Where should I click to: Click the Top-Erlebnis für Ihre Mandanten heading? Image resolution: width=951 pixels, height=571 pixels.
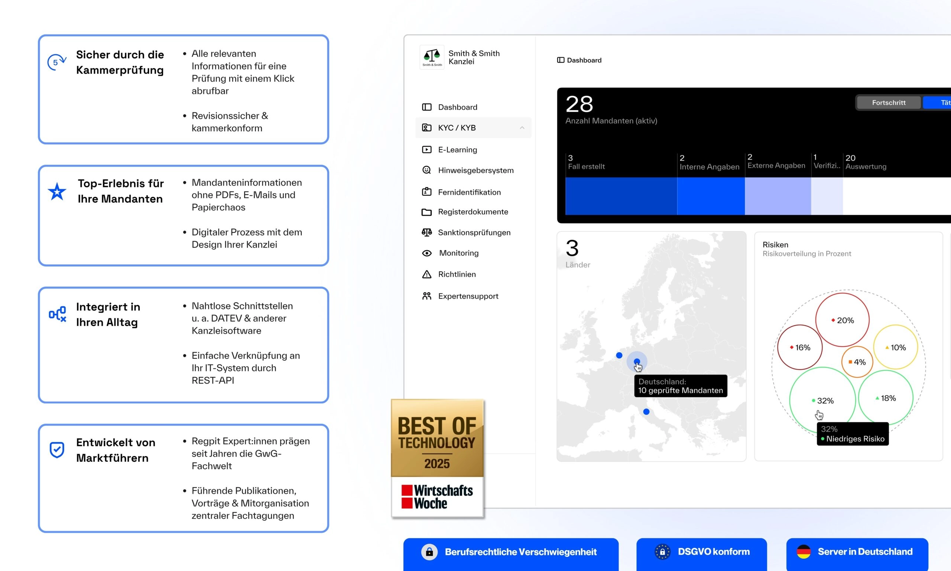coord(121,191)
